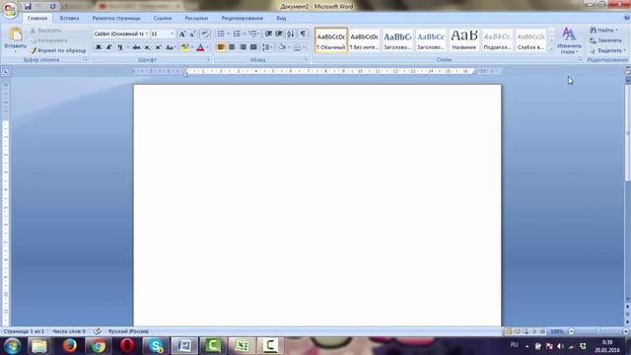Click inside the blank document page
The width and height of the screenshot is (631, 355).
coord(317,205)
